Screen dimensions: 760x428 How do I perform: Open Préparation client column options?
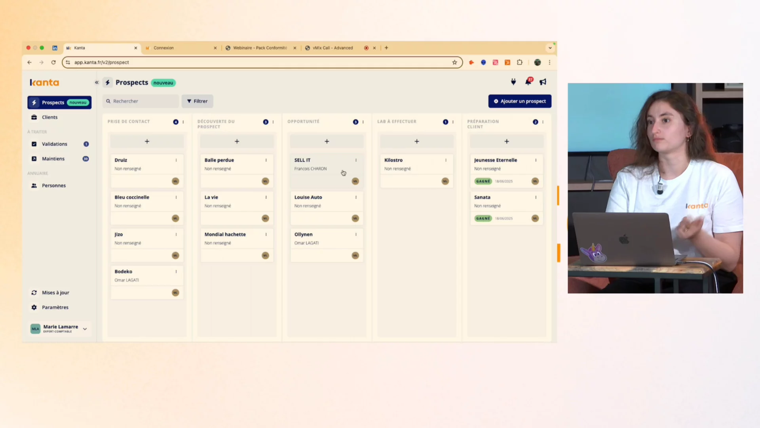pyautogui.click(x=543, y=122)
